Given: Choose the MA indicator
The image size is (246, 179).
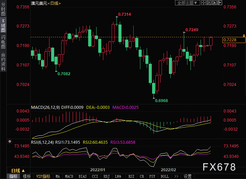Looking at the screenshot, I should point(58,176).
